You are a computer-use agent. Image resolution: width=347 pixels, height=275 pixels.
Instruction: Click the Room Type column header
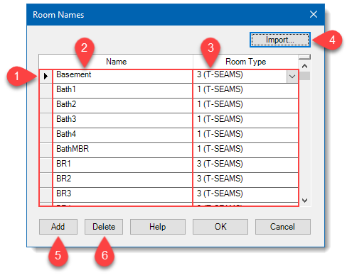pyautogui.click(x=245, y=62)
